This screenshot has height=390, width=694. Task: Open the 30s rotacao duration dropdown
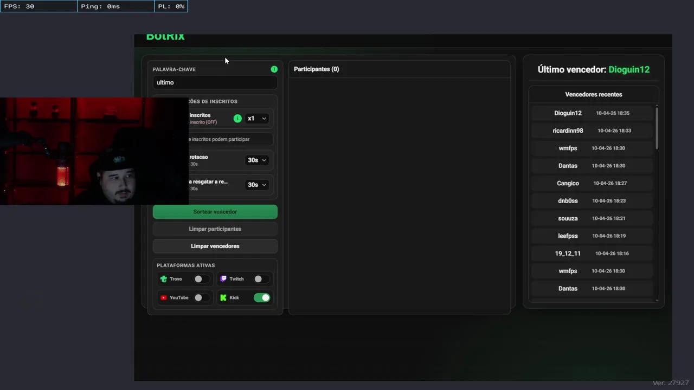(256, 160)
